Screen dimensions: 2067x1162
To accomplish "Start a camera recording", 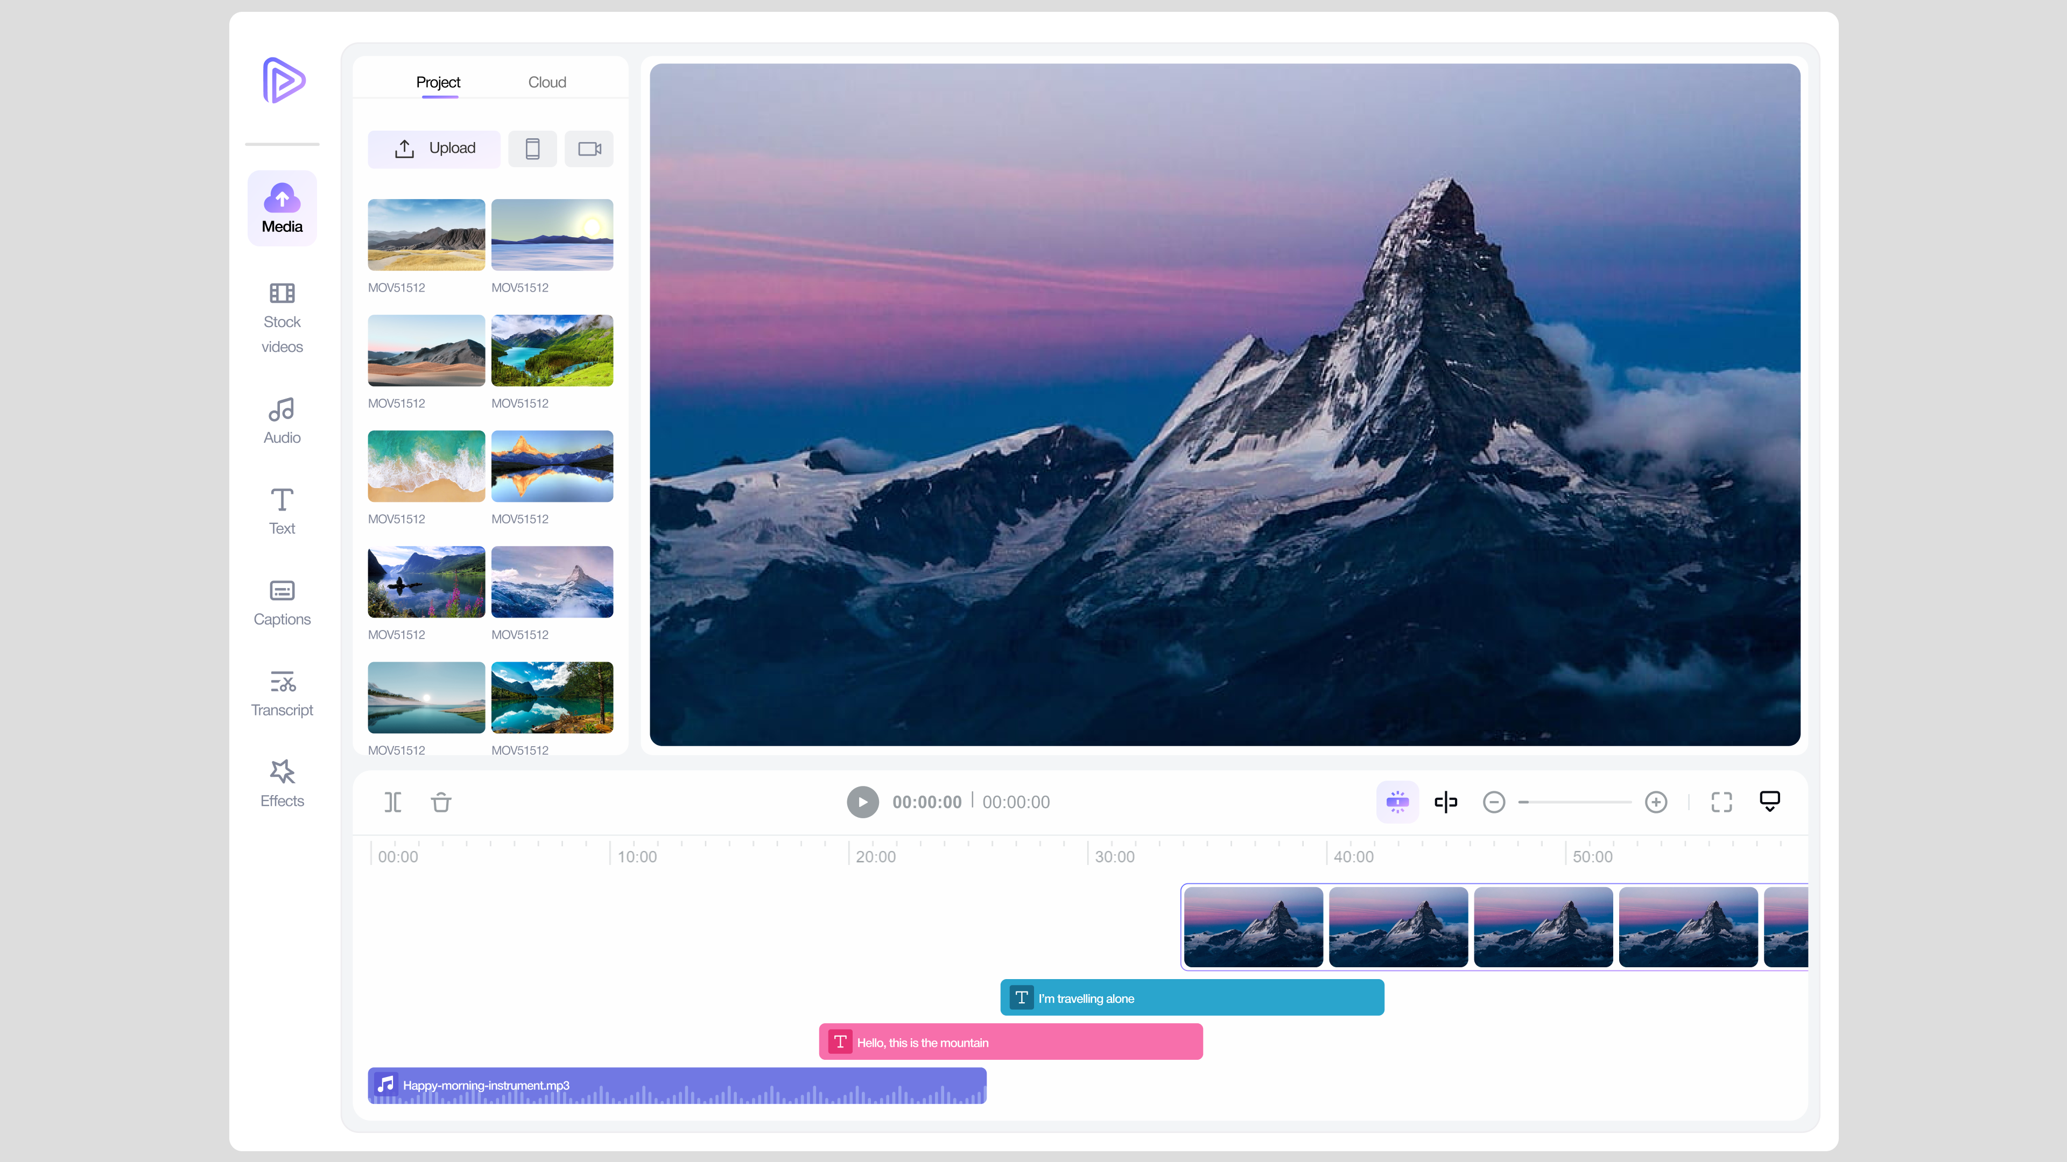I will (589, 148).
